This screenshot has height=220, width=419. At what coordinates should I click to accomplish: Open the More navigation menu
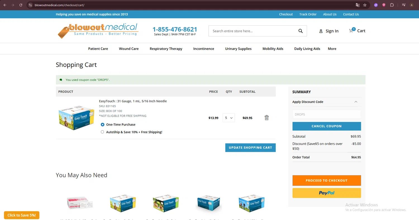pyautogui.click(x=332, y=49)
